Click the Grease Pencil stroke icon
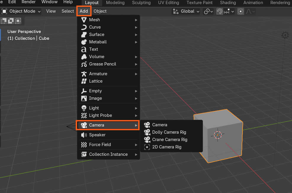This screenshot has width=292, height=193. [x=84, y=64]
